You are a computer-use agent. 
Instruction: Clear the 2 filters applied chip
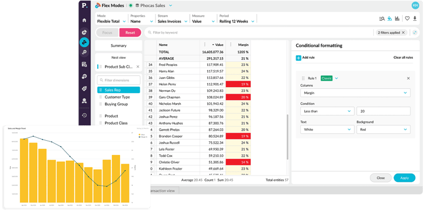point(403,32)
